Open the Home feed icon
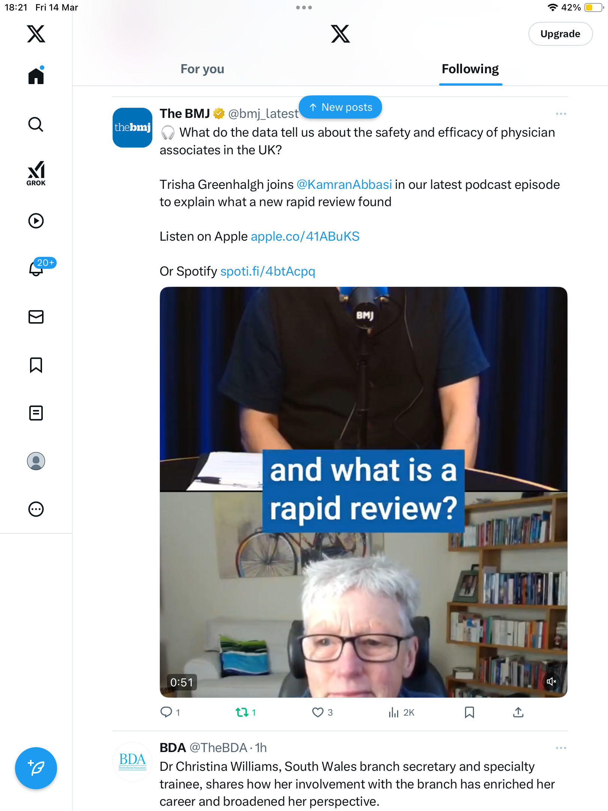The width and height of the screenshot is (608, 811). click(x=36, y=75)
